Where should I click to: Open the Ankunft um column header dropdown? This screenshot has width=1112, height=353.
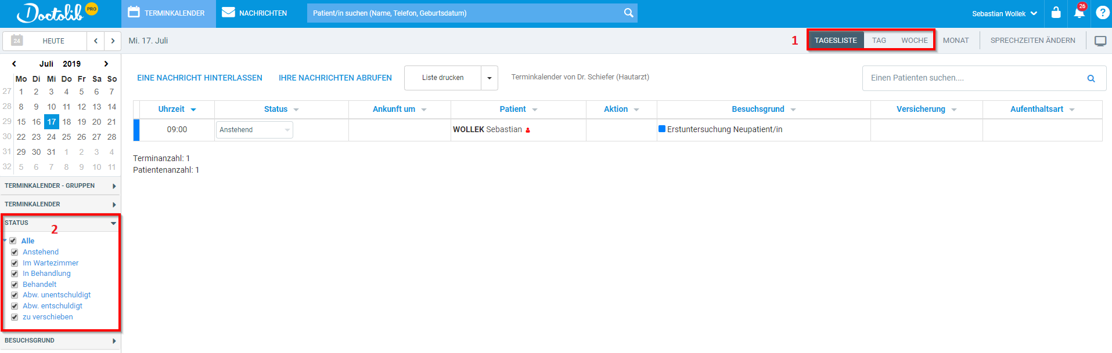(x=424, y=110)
